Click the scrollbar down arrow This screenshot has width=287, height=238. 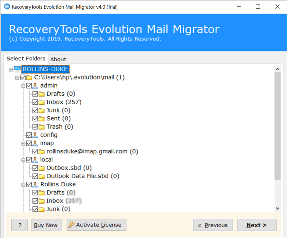tap(277, 208)
